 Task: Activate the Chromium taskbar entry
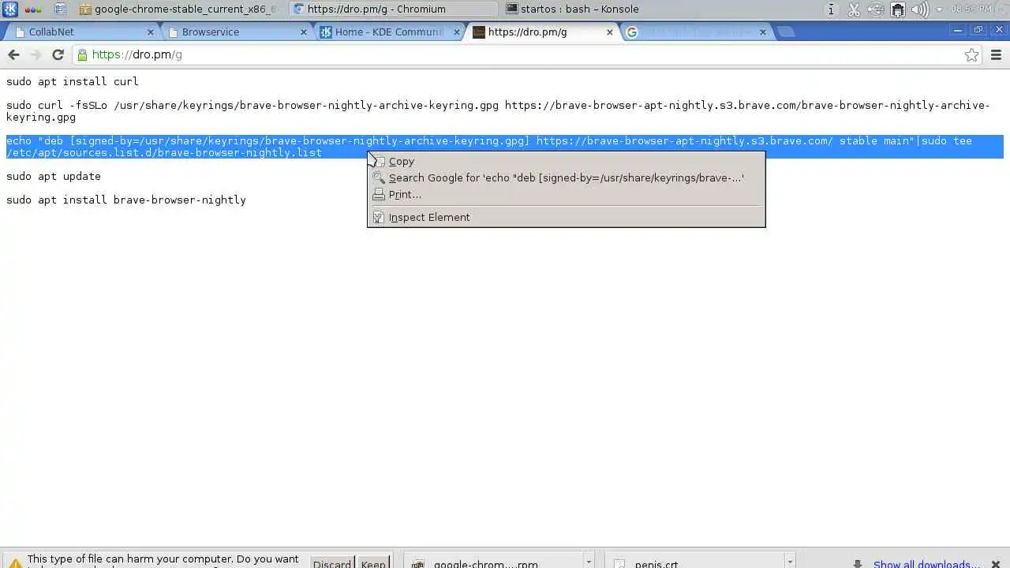click(392, 9)
